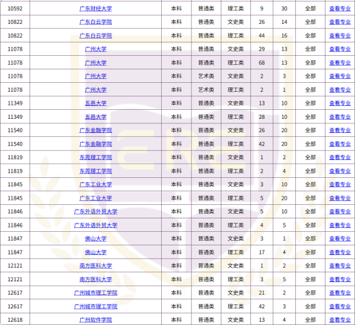The image size is (355, 325).
Task: View majors for 南方医科大学 文史类
Action: tap(340, 266)
